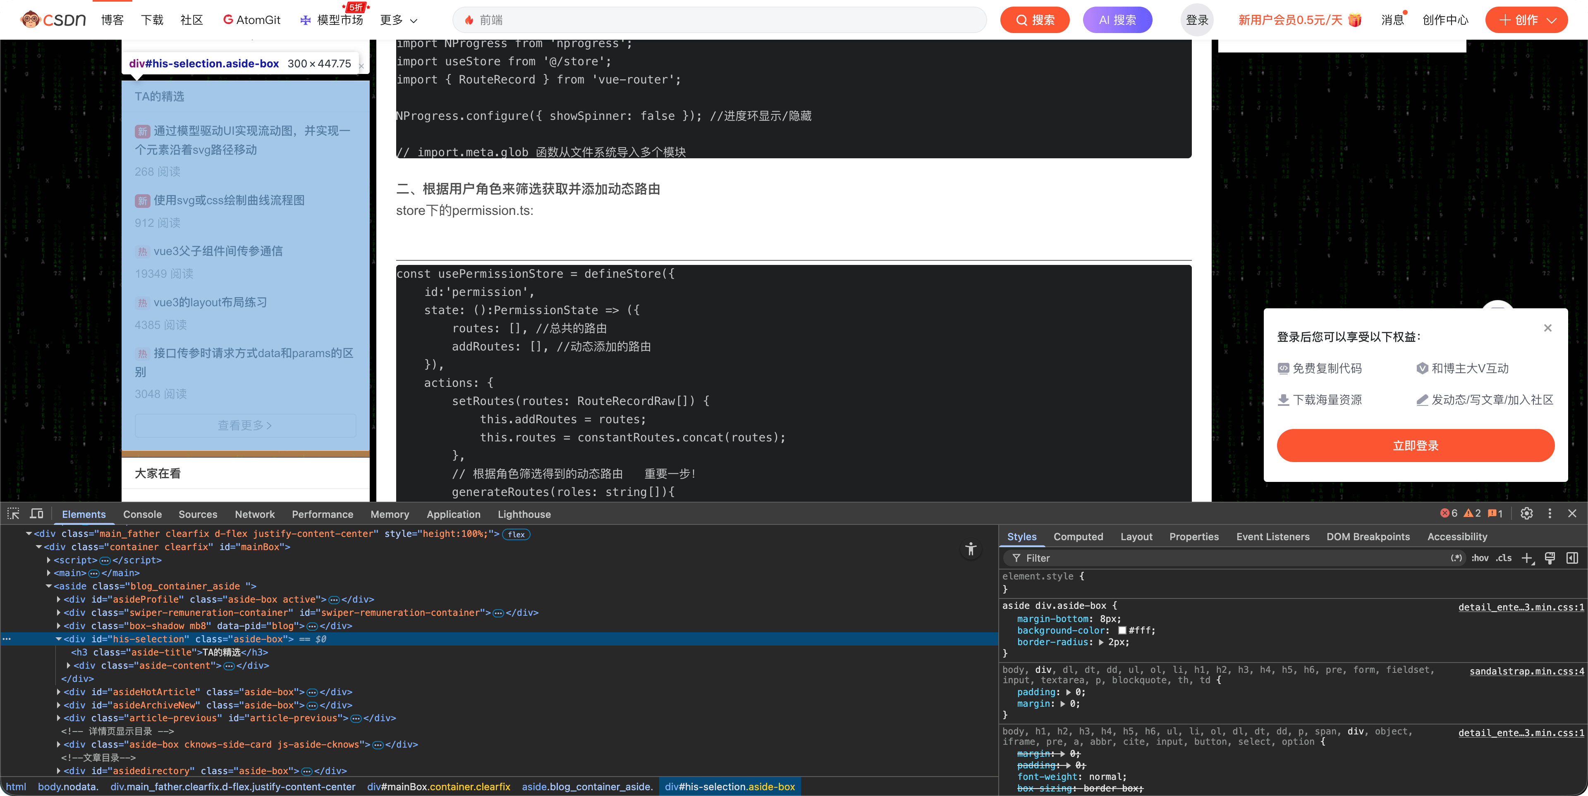Screen dimensions: 1588x796
Task: Click the 创作中心 link
Action: 1445,20
